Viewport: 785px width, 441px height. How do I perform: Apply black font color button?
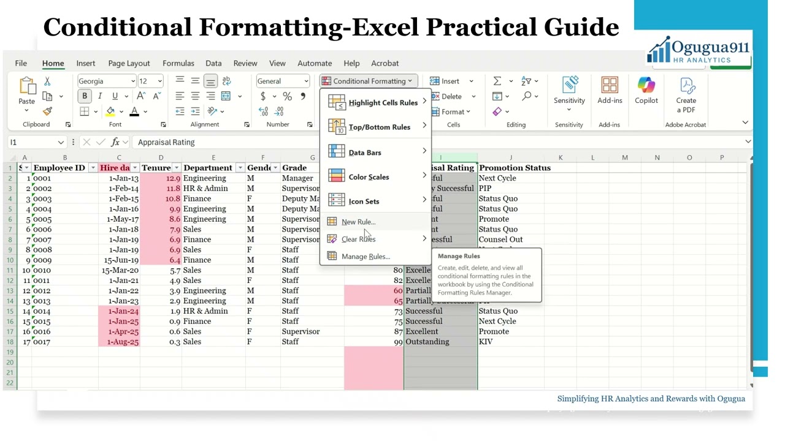pyautogui.click(x=134, y=111)
